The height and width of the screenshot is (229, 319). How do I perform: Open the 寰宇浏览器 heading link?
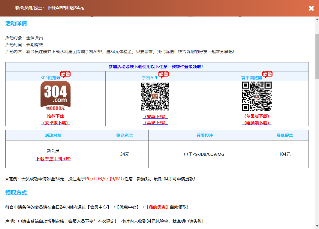251,78
